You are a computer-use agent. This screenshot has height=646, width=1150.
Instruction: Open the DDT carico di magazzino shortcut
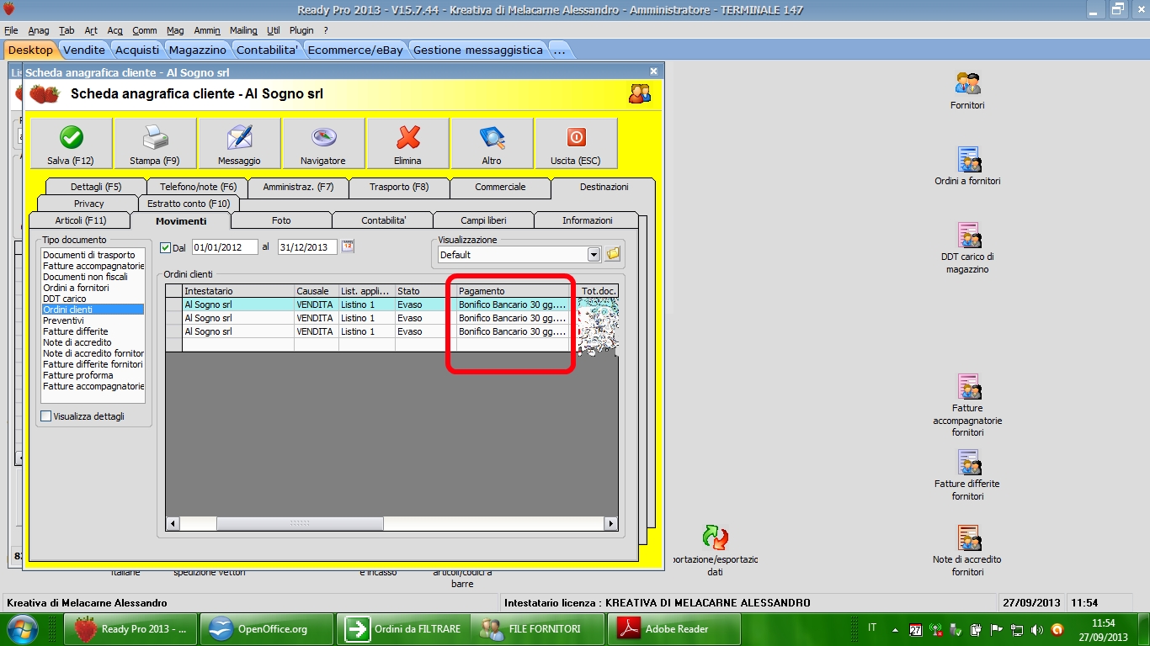967,247
